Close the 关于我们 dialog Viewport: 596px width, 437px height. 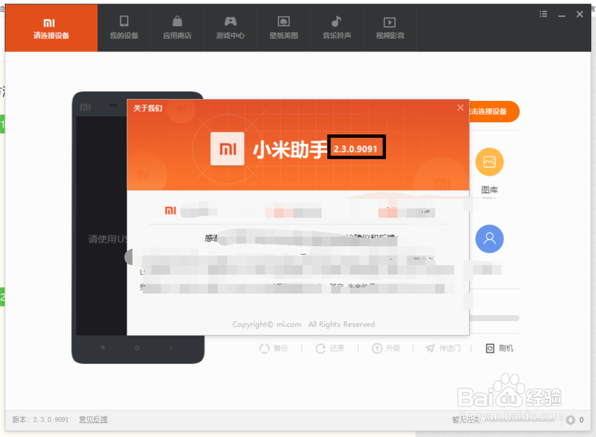point(460,108)
